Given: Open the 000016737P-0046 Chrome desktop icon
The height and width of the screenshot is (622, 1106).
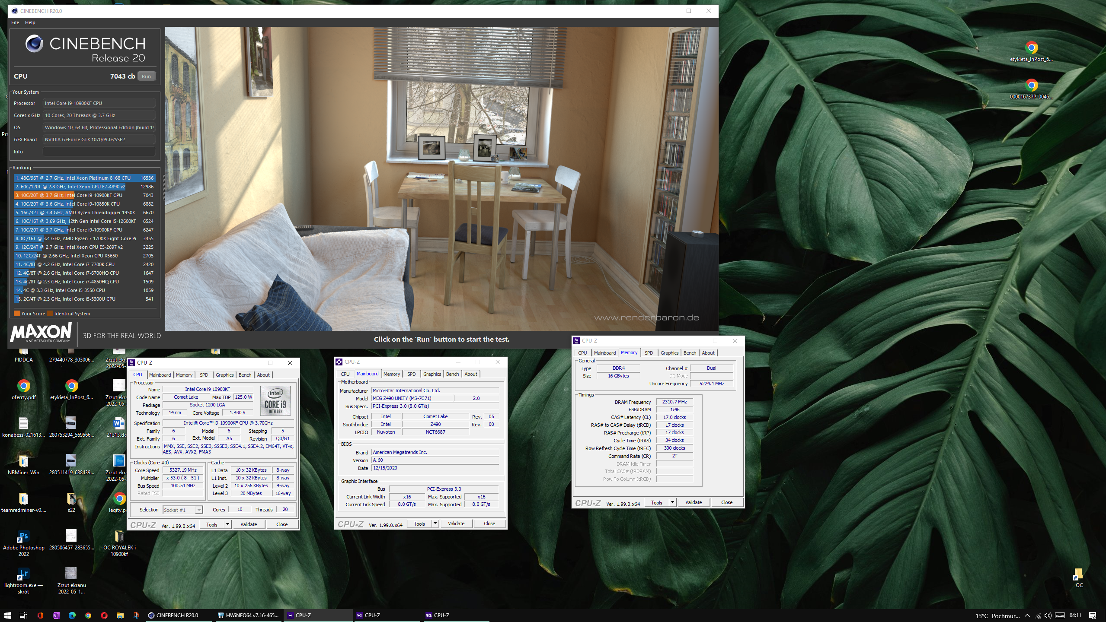Looking at the screenshot, I should click(x=1031, y=89).
